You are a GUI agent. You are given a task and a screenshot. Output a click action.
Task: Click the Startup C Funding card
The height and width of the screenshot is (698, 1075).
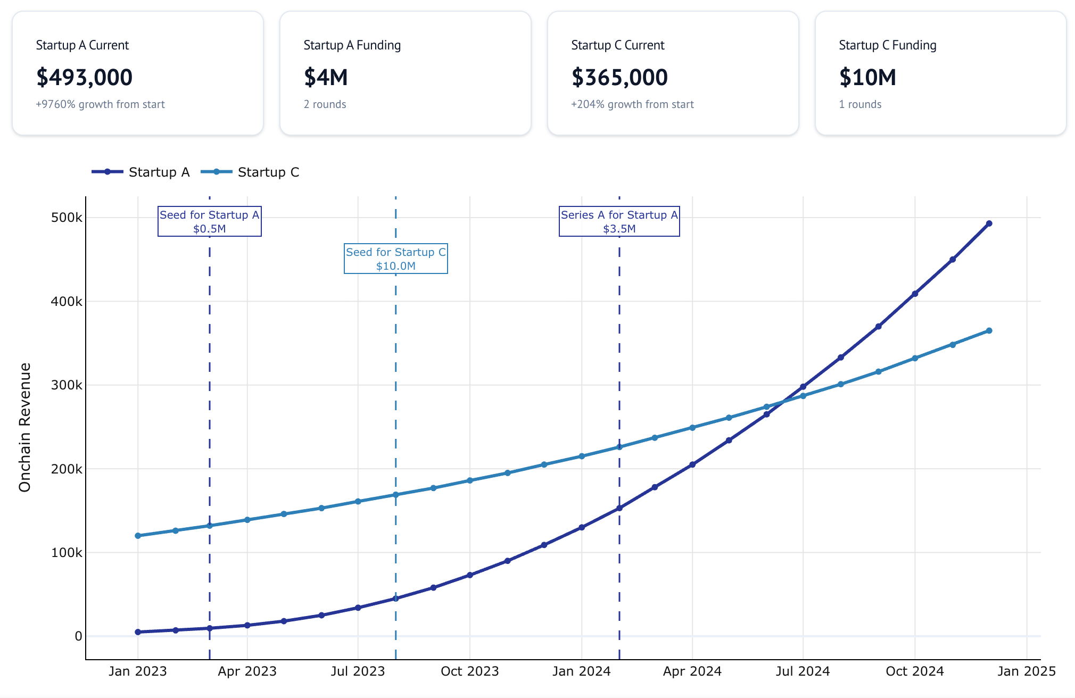click(940, 73)
